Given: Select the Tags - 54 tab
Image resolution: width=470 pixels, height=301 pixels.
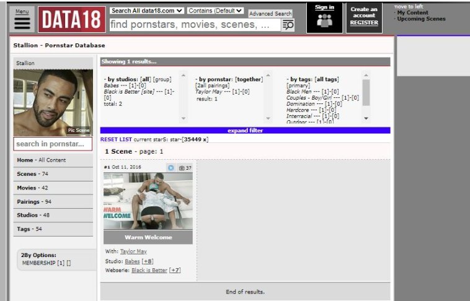Looking at the screenshot, I should [x=53, y=229].
